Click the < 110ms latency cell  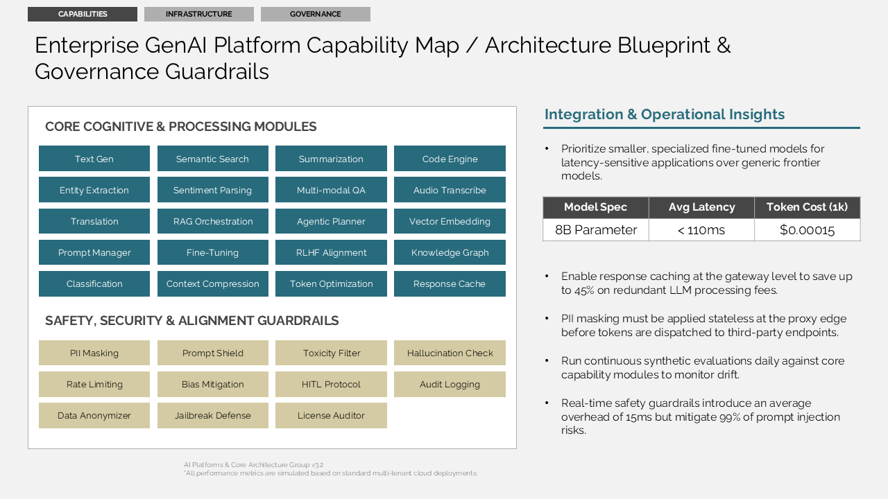[x=701, y=230]
